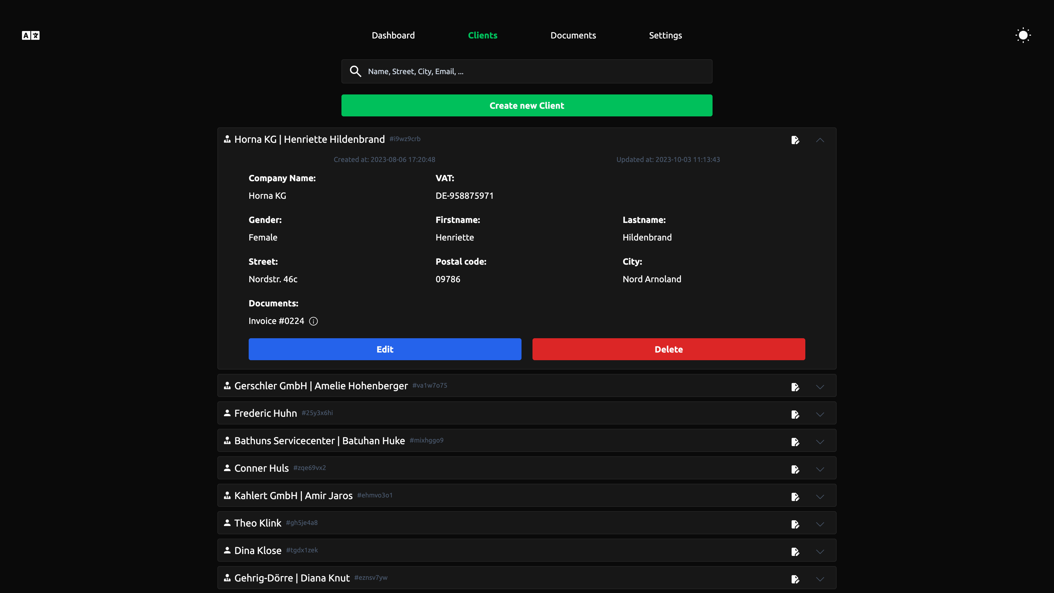Viewport: 1054px width, 593px height.
Task: Go to the Dashboard tab
Action: (x=393, y=36)
